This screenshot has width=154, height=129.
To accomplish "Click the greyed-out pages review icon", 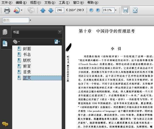I will 31,10.
